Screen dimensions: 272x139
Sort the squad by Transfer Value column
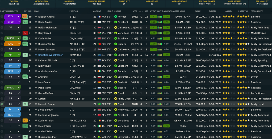point(178,11)
